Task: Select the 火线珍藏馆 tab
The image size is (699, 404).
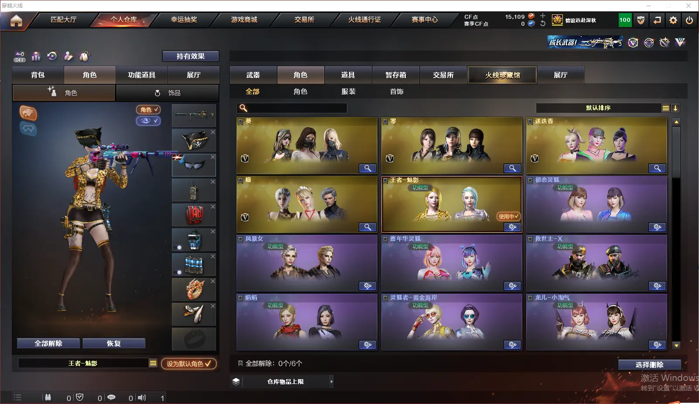Action: (502, 75)
